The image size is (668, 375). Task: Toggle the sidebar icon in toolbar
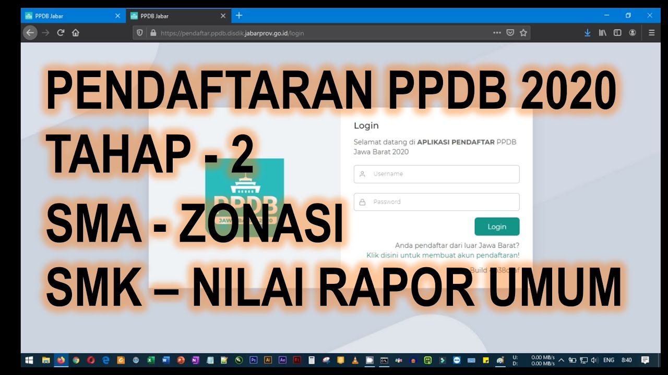click(617, 32)
